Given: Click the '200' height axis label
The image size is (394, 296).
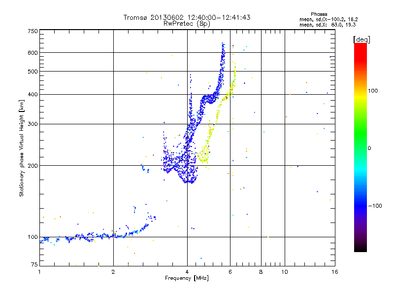Looking at the screenshot, I should (x=33, y=166).
